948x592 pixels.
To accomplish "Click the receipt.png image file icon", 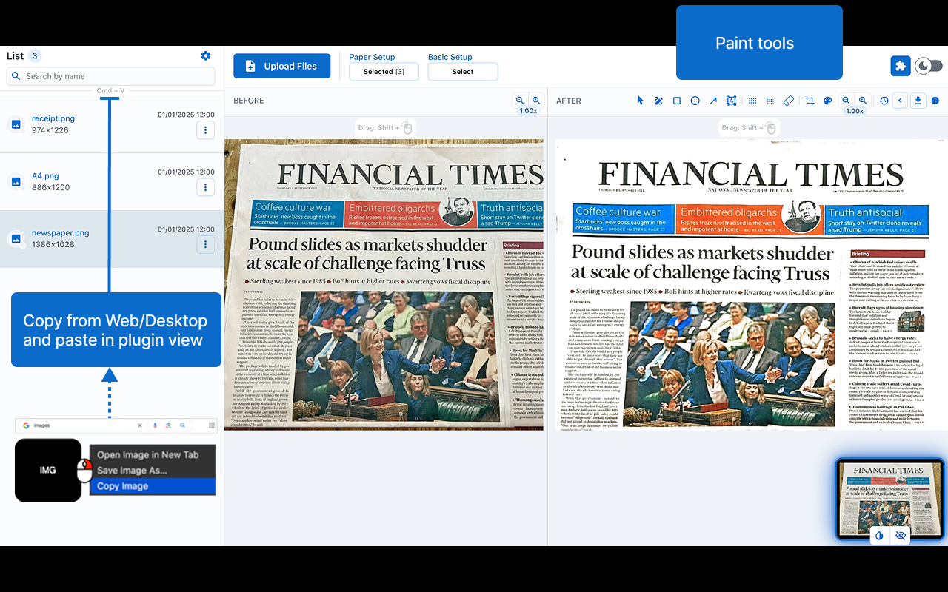I will (16, 124).
